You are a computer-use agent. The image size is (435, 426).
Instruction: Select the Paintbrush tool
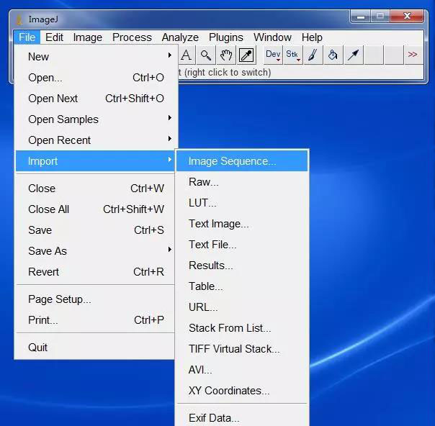click(313, 55)
